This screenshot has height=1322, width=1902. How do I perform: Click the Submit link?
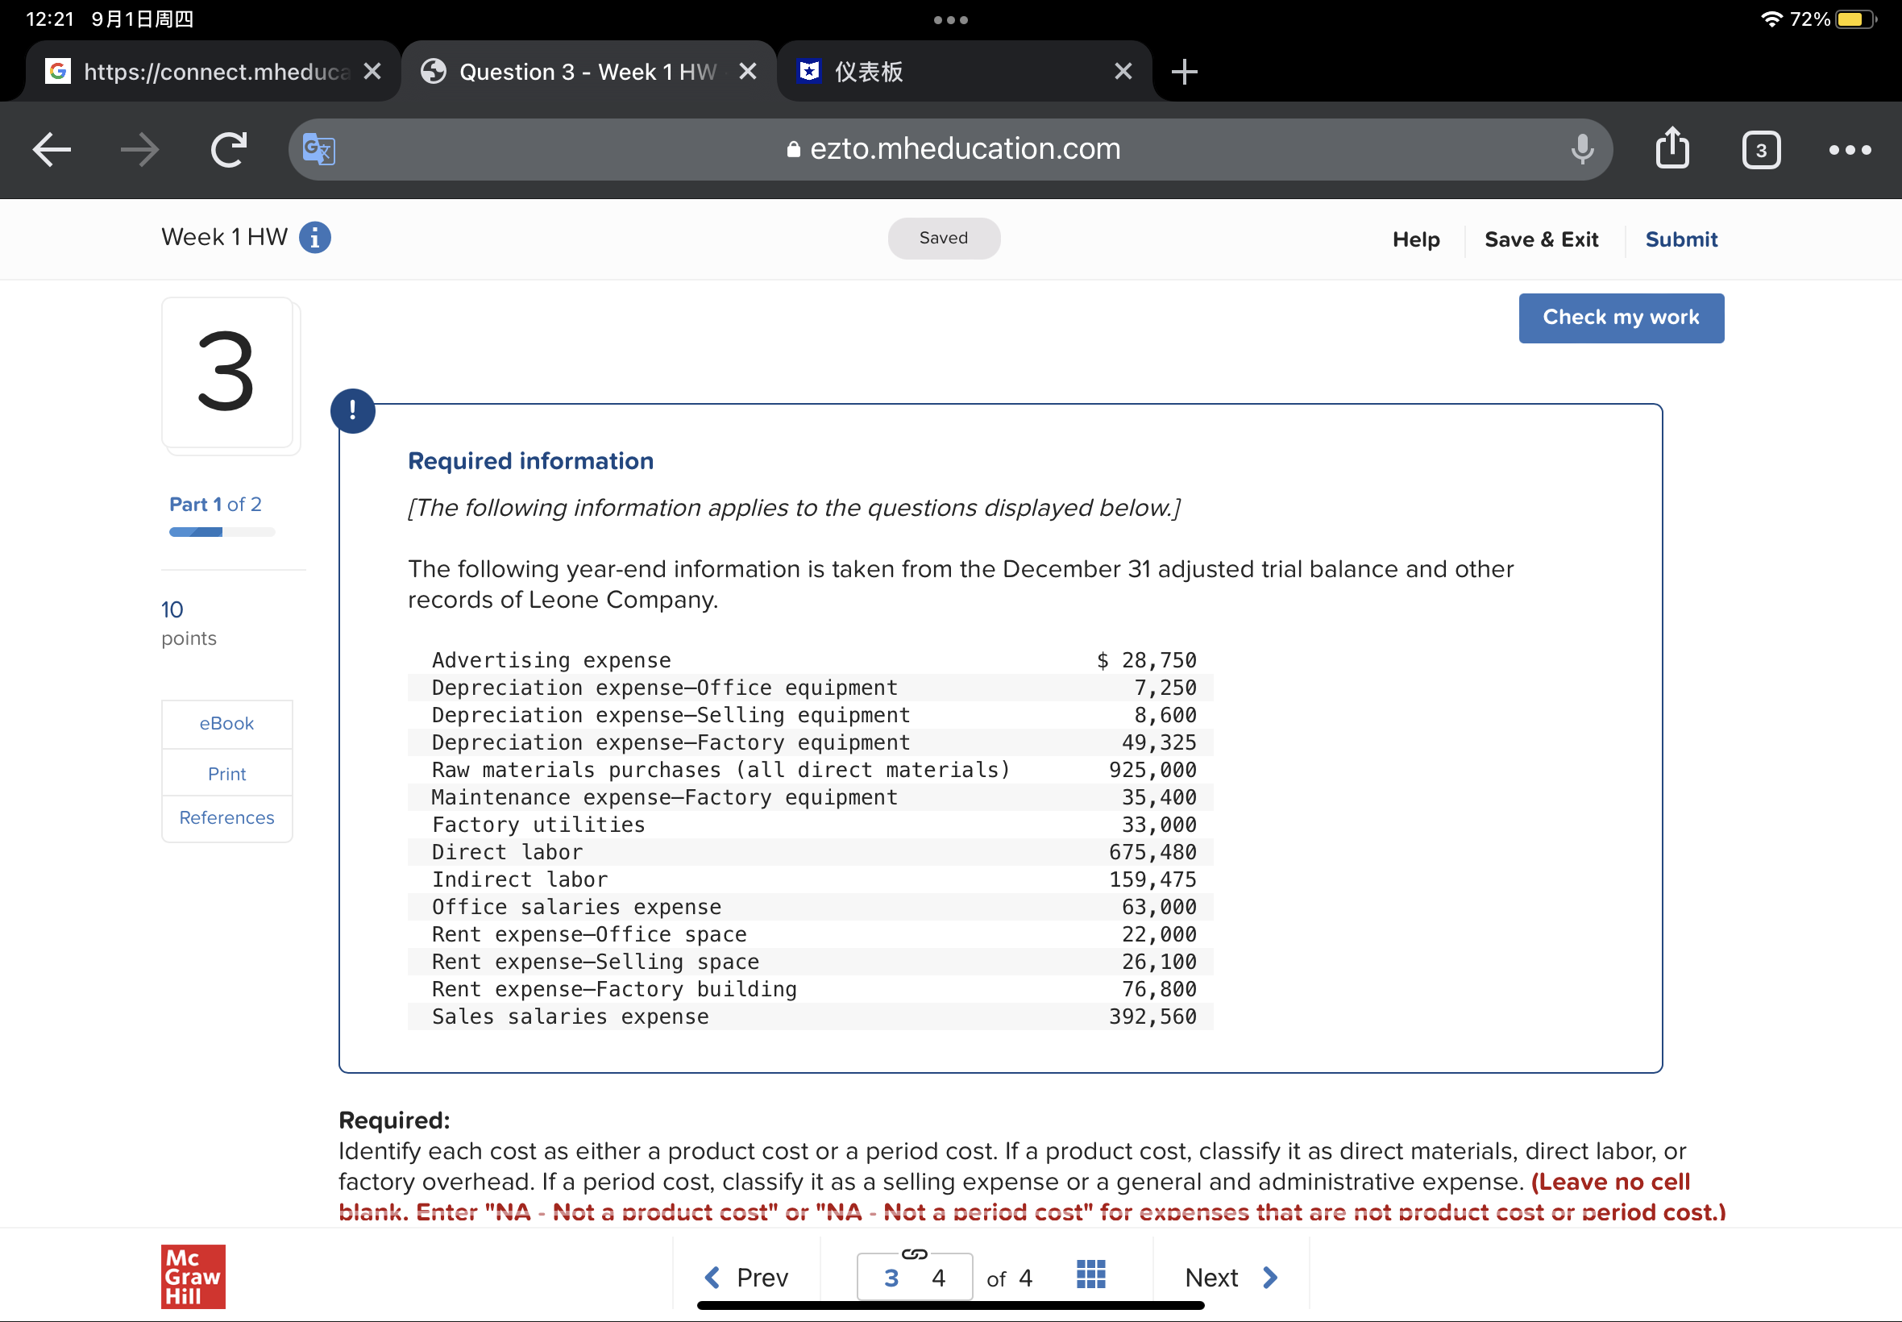[1680, 239]
